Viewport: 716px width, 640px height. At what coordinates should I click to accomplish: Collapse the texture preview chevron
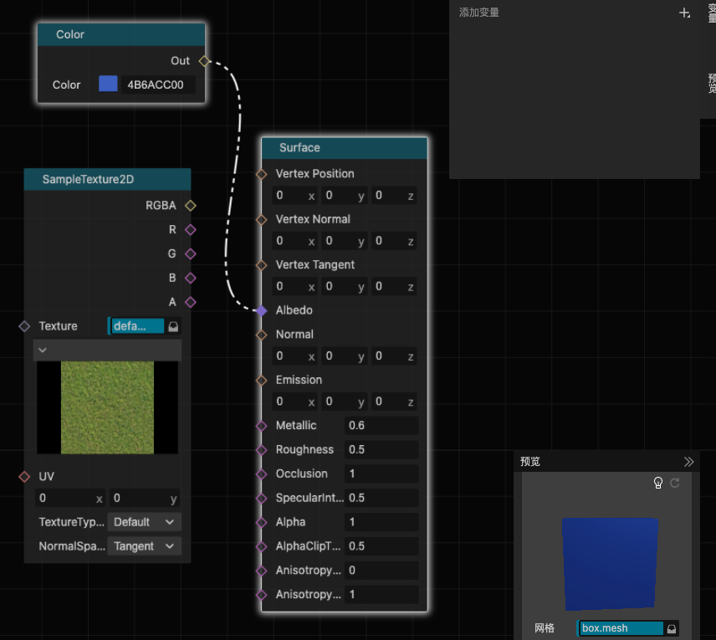43,351
